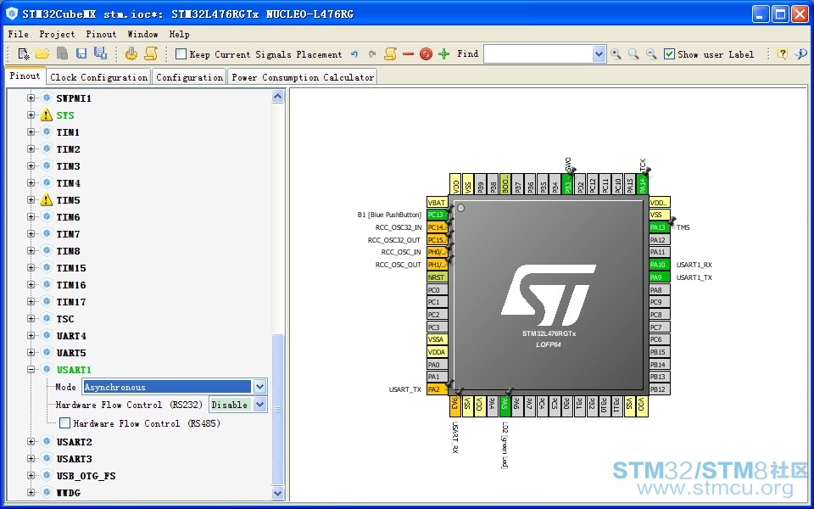
Task: Click pin PA13 on the chip
Action: (660, 227)
